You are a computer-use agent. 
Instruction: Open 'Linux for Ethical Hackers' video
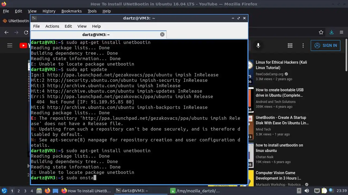(x=281, y=65)
